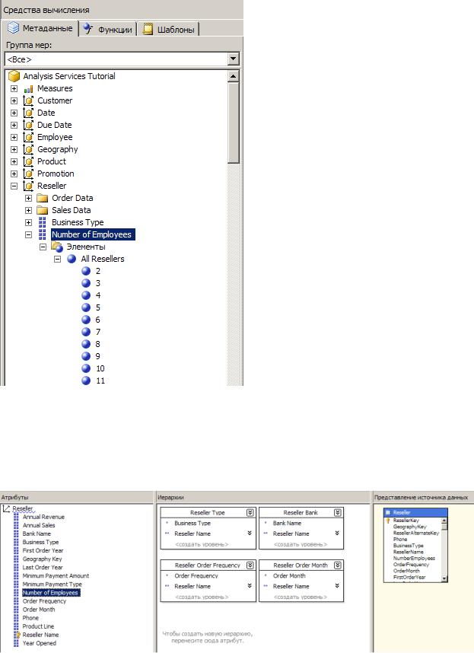This screenshot has width=474, height=653.
Task: Expand the Measures node
Action: coord(14,89)
